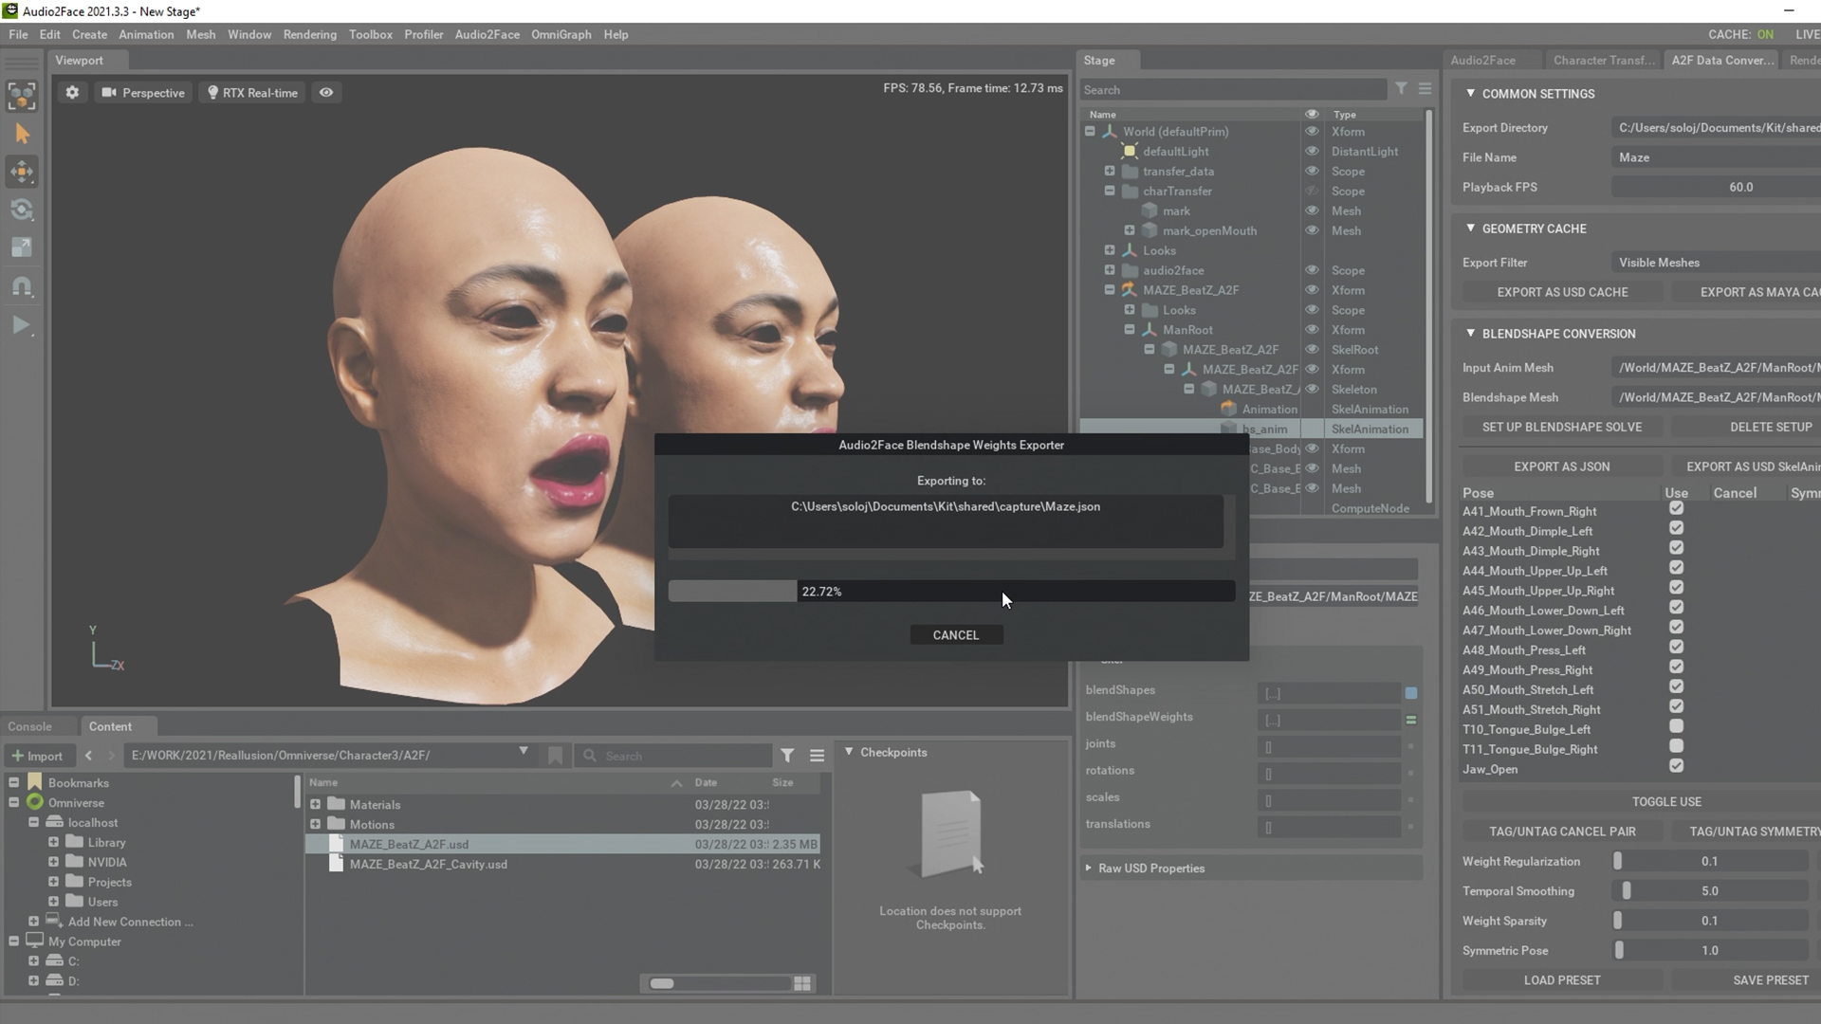Click the EXPORT AS JSON button
The image size is (1821, 1024).
[x=1561, y=466]
